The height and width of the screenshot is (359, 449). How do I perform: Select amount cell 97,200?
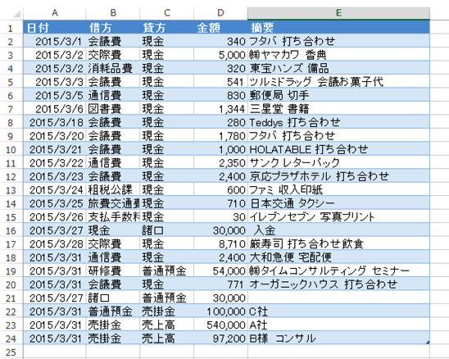point(220,339)
